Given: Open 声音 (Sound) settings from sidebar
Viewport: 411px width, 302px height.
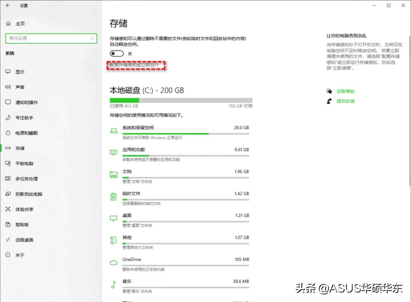Looking at the screenshot, I should pyautogui.click(x=8, y=87).
